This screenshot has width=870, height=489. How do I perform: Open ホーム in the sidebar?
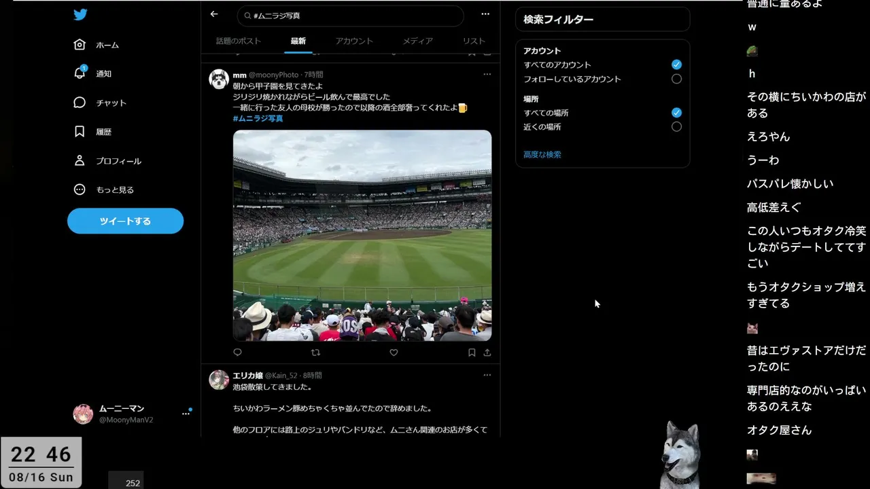(x=97, y=45)
